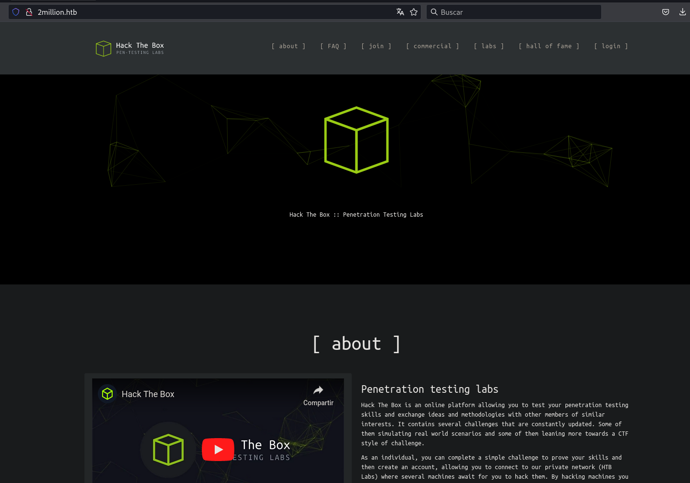
Task: Click the Hack The Box header logo
Action: point(130,48)
